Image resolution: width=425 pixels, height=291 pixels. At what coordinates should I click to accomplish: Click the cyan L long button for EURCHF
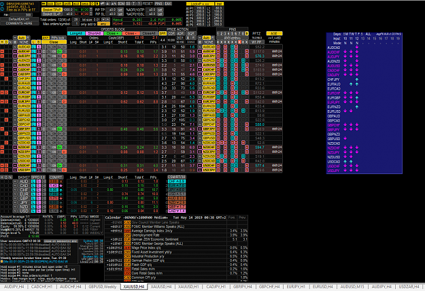pos(34,92)
